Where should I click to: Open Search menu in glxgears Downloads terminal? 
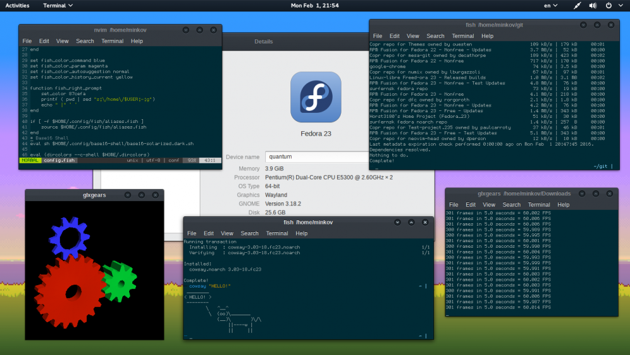(x=512, y=205)
